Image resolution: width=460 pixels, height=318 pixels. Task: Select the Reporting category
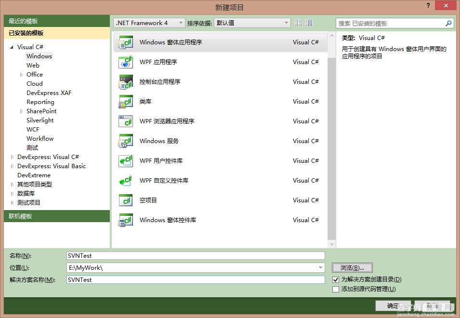pyautogui.click(x=40, y=102)
